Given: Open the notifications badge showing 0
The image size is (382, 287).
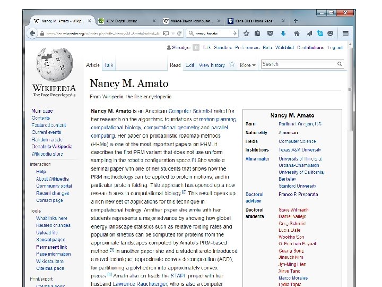Looking at the screenshot, I should click(196, 47).
